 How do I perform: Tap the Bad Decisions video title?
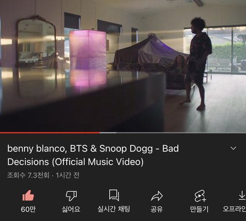tap(93, 155)
